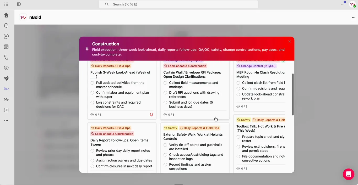
Task: Check 'Collect clash list from field' item
Action: click(x=238, y=83)
